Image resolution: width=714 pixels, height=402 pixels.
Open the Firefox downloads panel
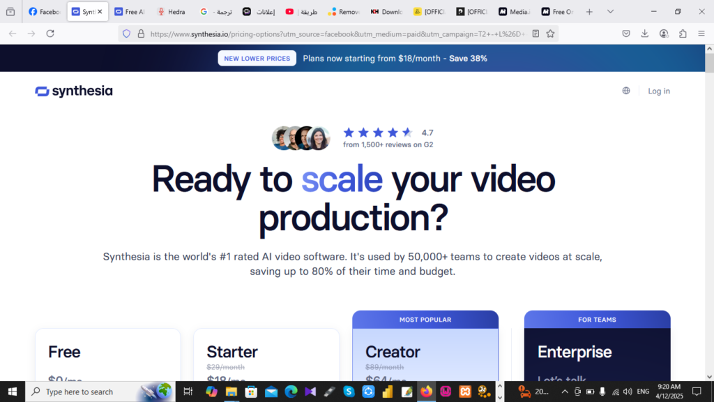coord(645,33)
